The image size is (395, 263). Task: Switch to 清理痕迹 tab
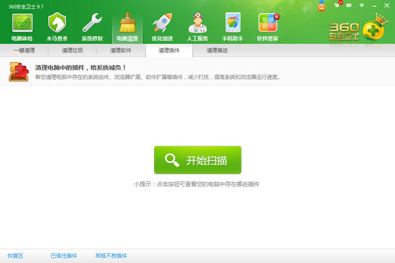[x=217, y=51]
